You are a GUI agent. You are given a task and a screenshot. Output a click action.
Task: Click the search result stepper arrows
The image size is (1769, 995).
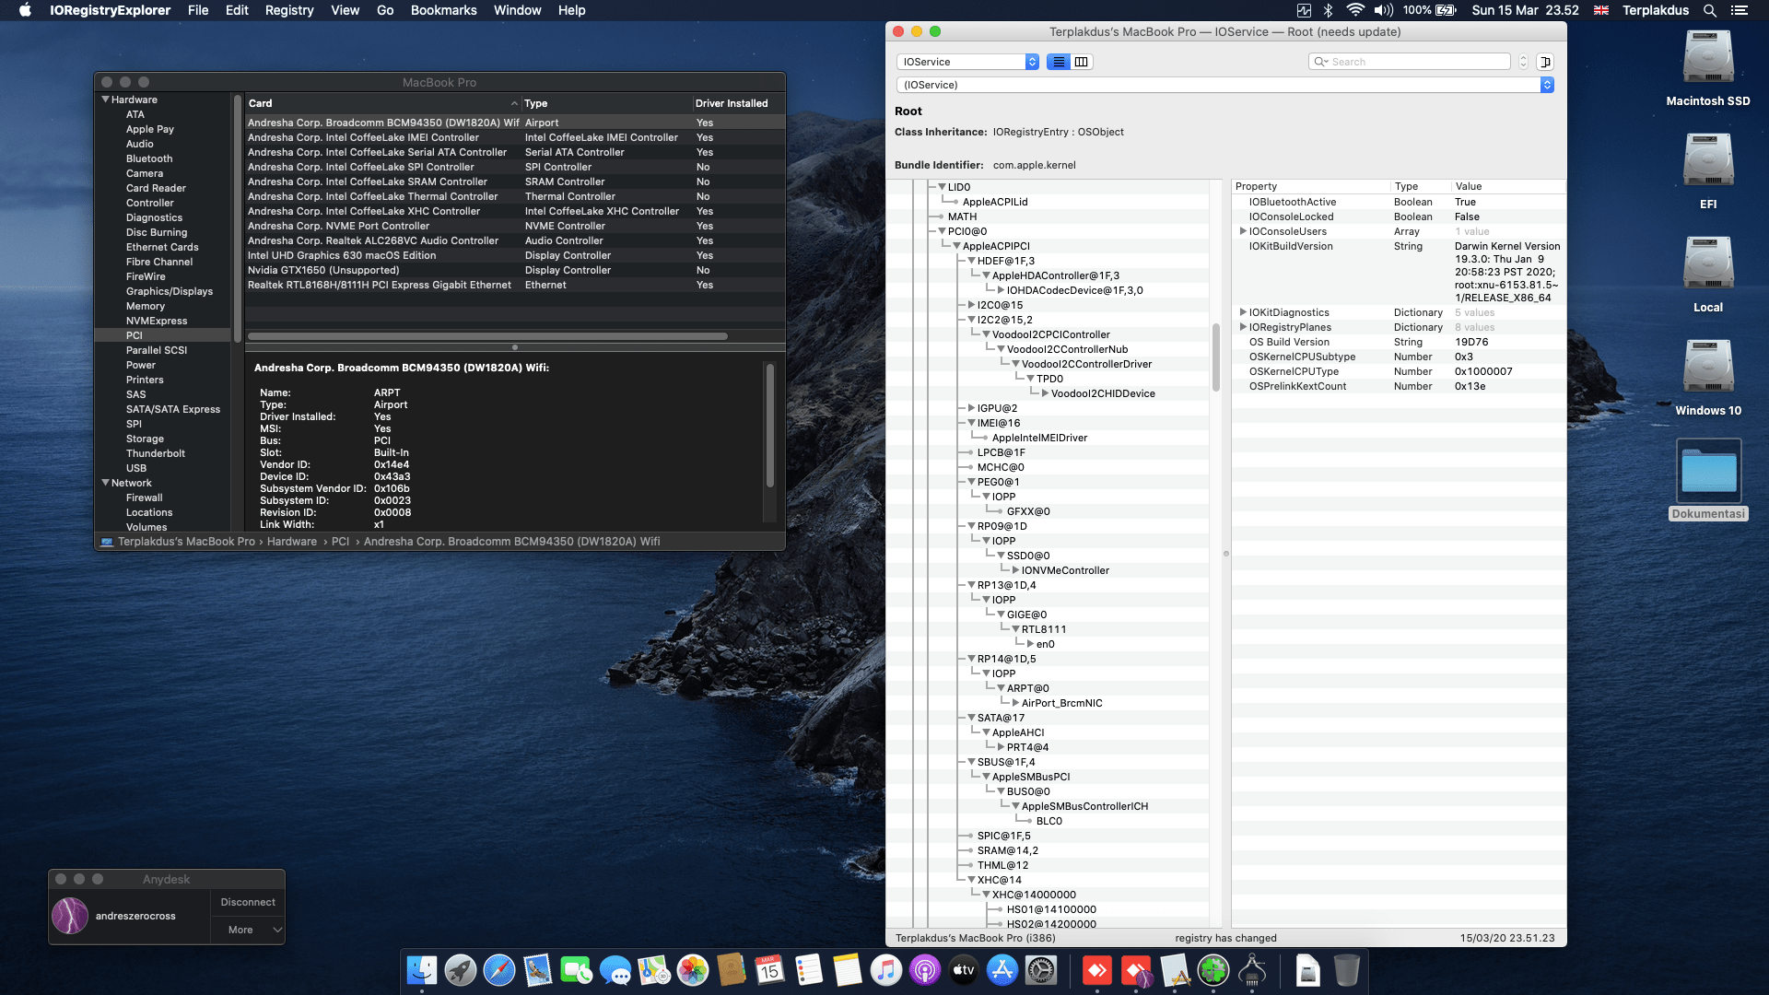click(1523, 62)
